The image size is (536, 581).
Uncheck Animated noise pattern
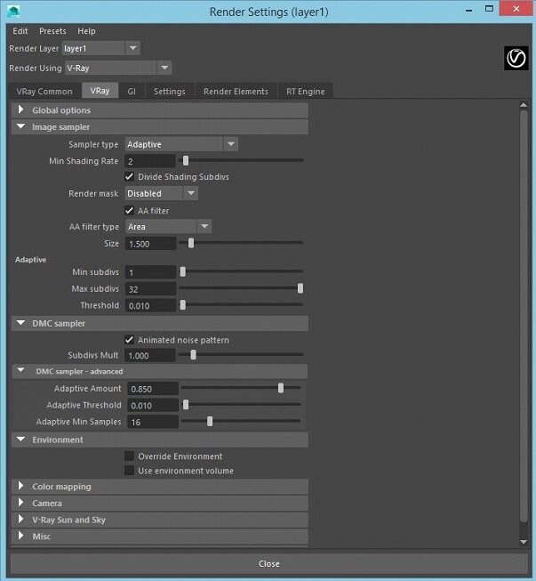click(129, 340)
